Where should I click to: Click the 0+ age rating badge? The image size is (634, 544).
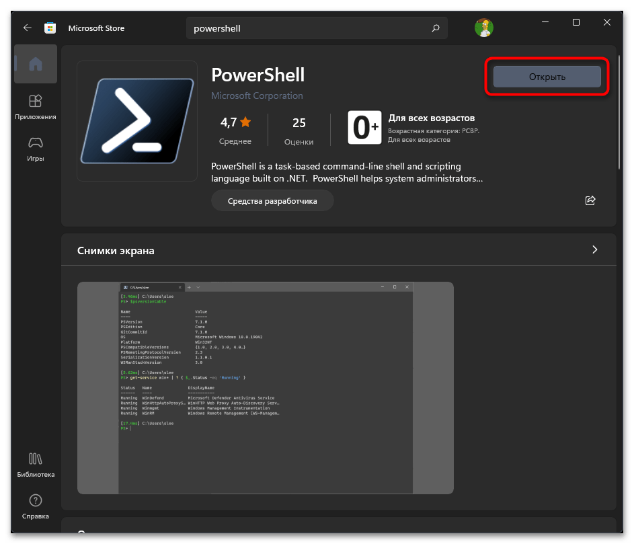pyautogui.click(x=364, y=127)
